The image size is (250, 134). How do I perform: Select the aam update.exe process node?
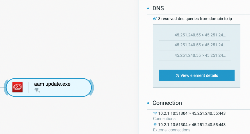pyautogui.click(x=49, y=87)
